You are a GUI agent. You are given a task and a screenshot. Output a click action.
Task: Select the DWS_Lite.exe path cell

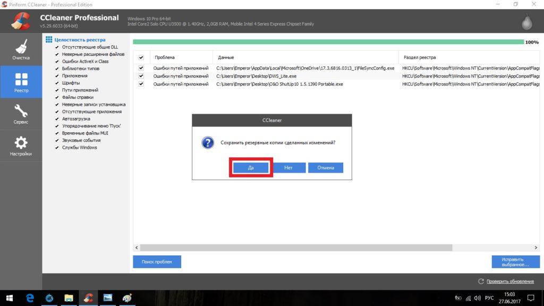(x=257, y=76)
